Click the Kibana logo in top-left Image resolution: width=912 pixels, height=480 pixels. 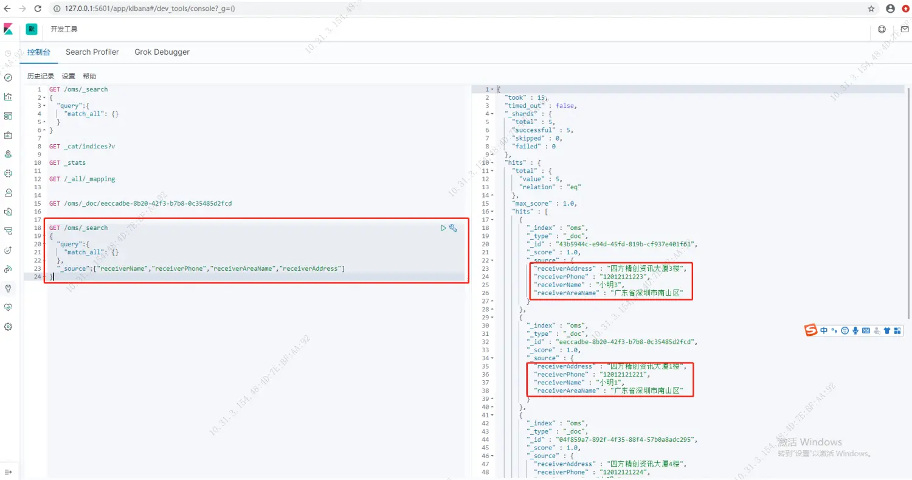(x=9, y=29)
